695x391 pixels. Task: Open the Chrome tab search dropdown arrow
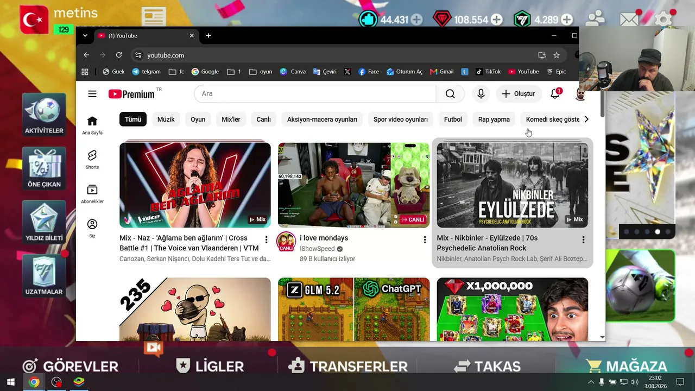(x=85, y=35)
